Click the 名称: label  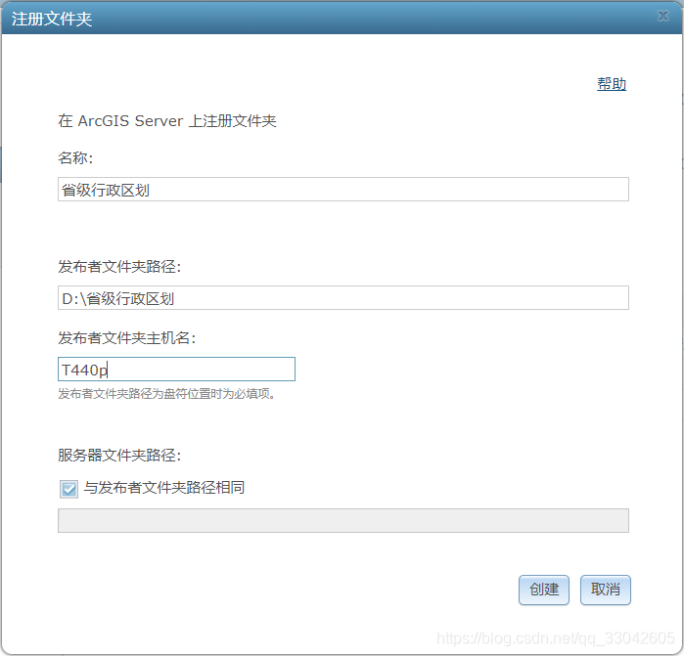[75, 157]
